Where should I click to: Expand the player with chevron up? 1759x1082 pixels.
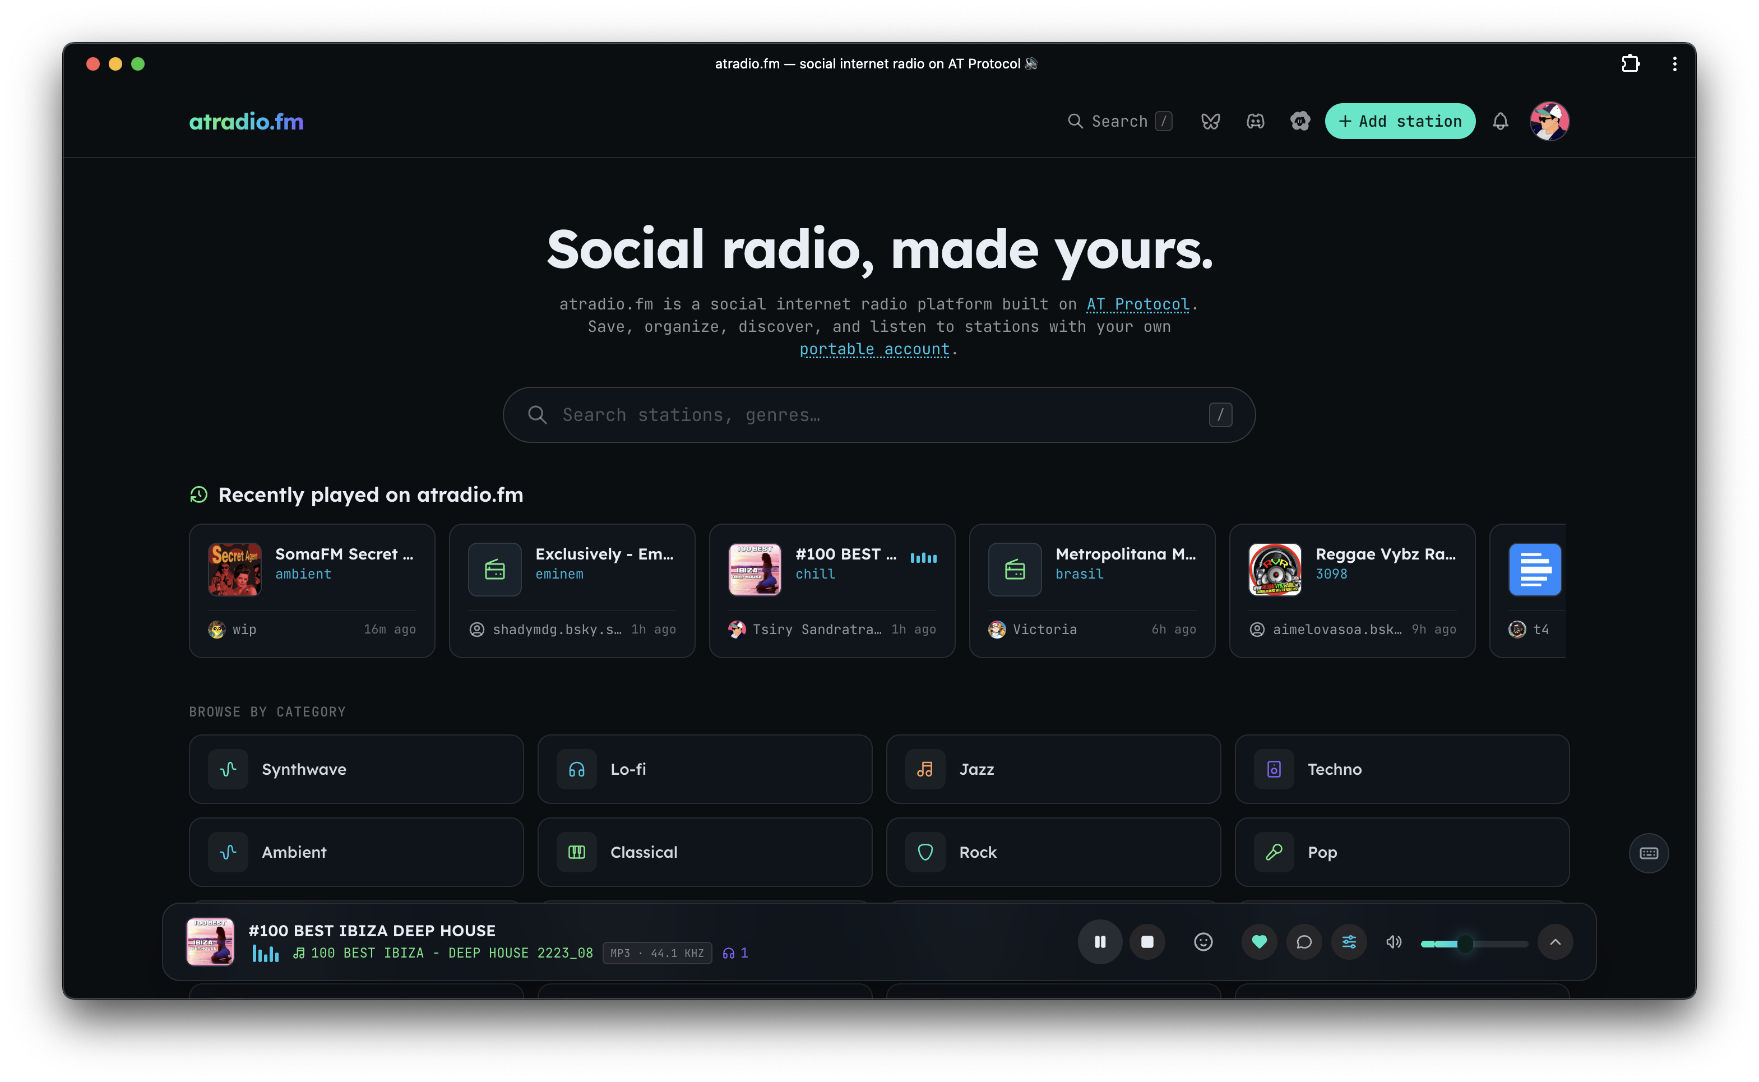pos(1554,942)
